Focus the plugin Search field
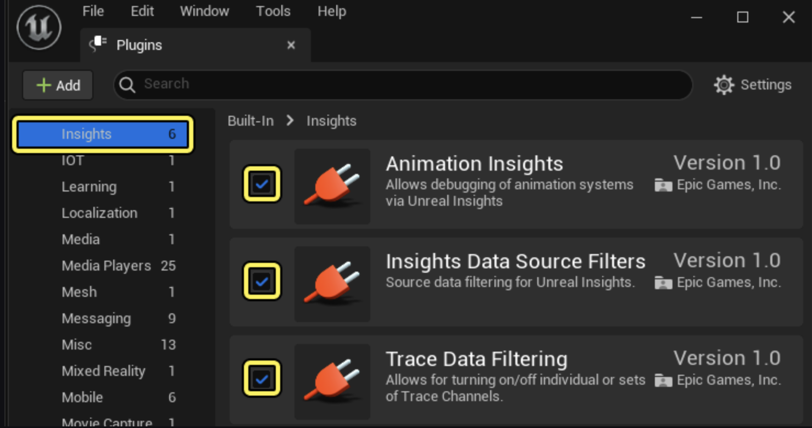The width and height of the screenshot is (812, 428). pos(407,84)
